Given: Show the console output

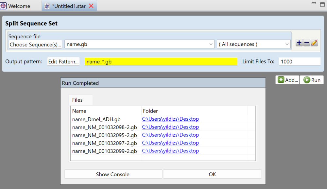Looking at the screenshot, I should [x=113, y=174].
